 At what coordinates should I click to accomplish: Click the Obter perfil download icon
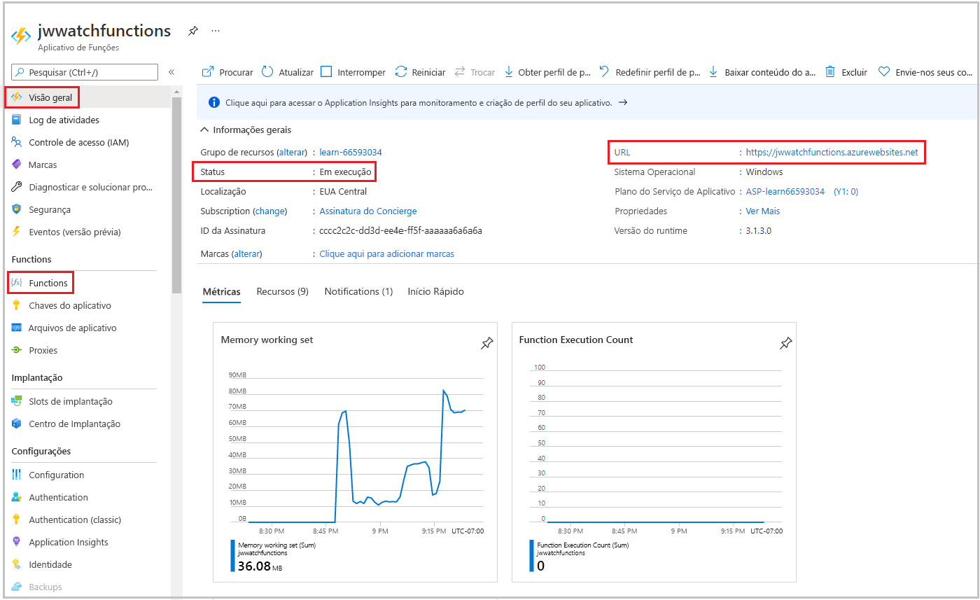509,71
